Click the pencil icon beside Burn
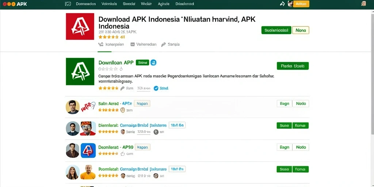The height and width of the screenshot is (187, 374). tap(123, 88)
